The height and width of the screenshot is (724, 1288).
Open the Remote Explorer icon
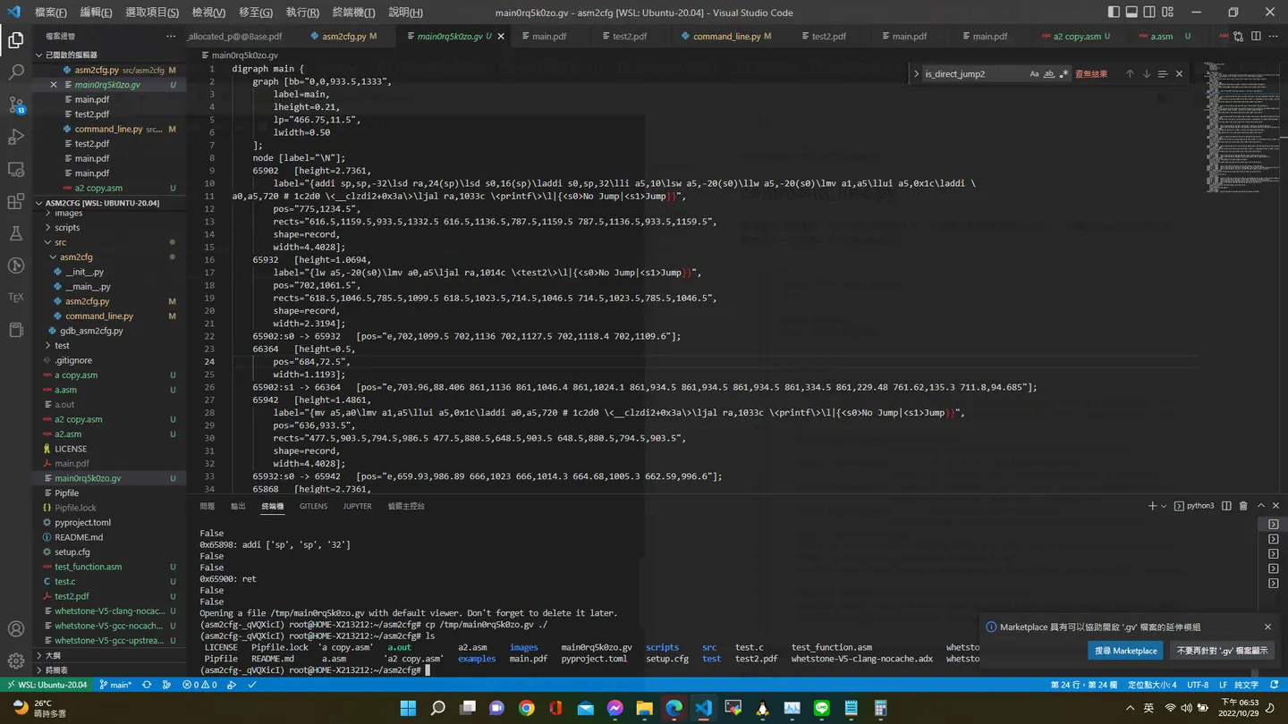pyautogui.click(x=16, y=169)
